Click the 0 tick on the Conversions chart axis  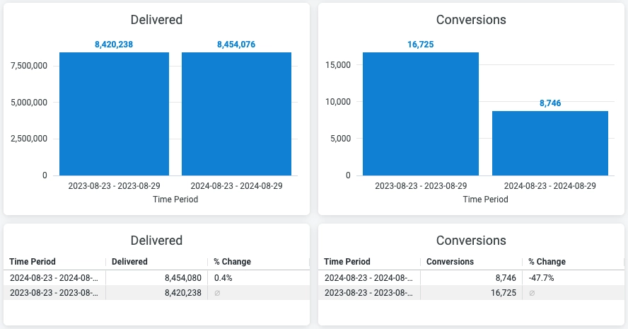click(348, 175)
